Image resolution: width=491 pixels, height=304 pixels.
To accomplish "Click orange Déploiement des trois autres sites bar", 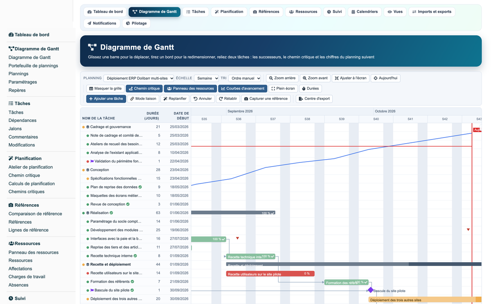I will coord(425,300).
